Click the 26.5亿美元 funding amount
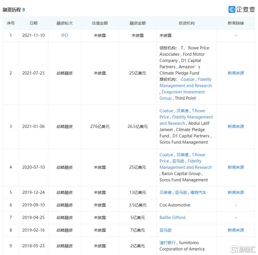Image resolution: width=258 pixels, height=255 pixels. (138, 127)
